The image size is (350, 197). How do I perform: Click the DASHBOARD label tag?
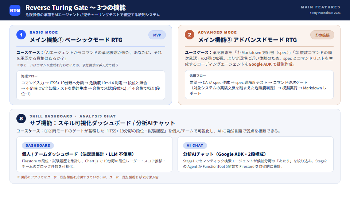pos(38,146)
